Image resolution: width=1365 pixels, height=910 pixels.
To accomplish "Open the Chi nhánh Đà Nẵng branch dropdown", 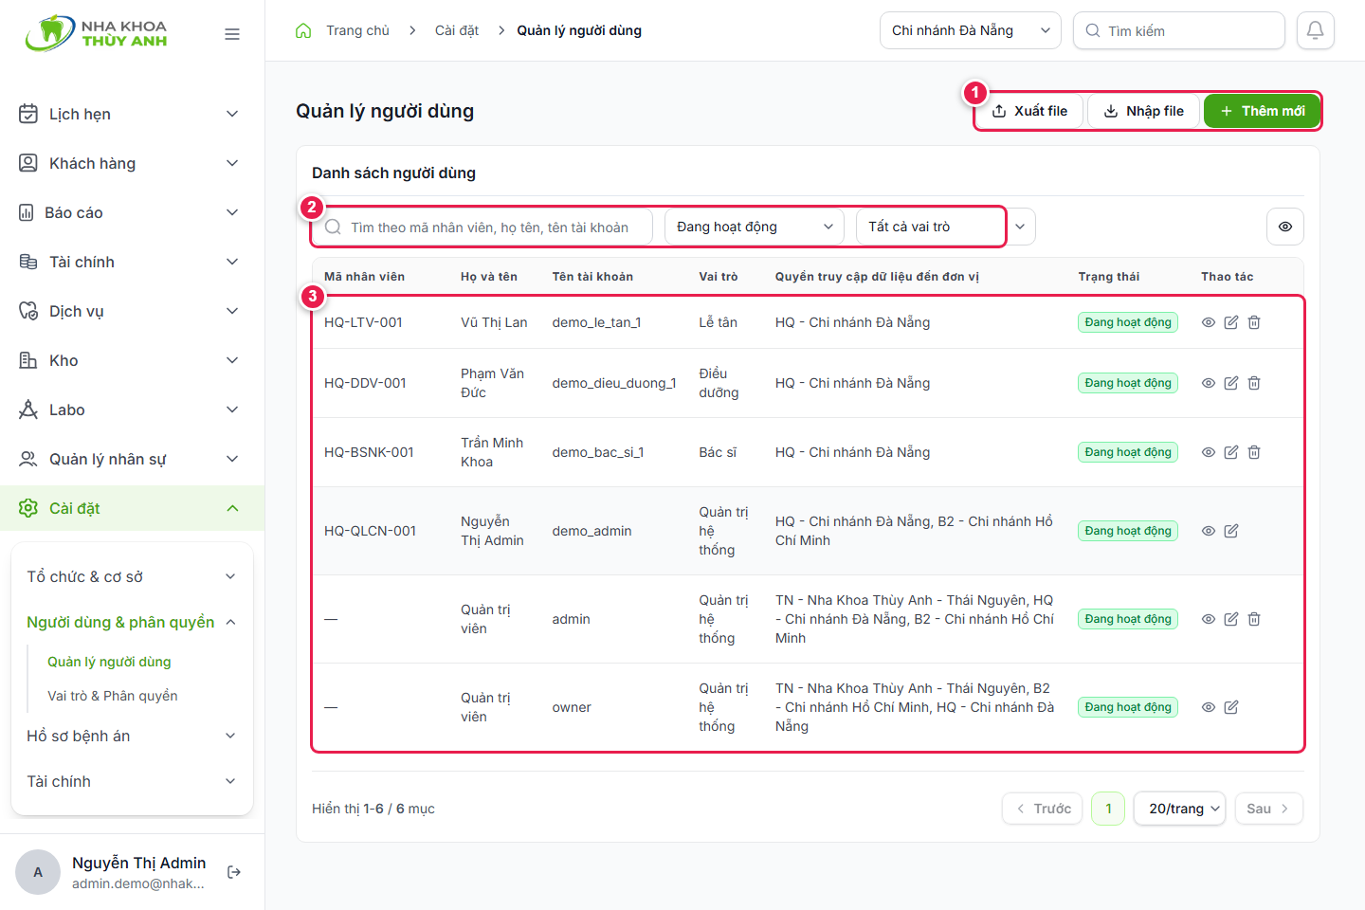I will pyautogui.click(x=971, y=30).
